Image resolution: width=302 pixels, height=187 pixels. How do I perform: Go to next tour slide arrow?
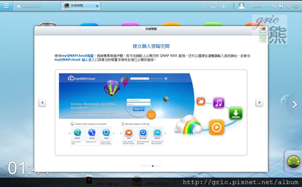[259, 102]
